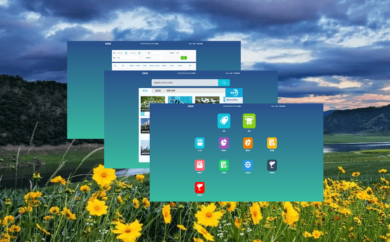The width and height of the screenshot is (390, 242).
Task: Click the search text field in middle window
Action: [x=185, y=83]
